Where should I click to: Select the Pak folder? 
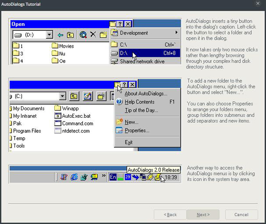pyautogui.click(x=16, y=123)
